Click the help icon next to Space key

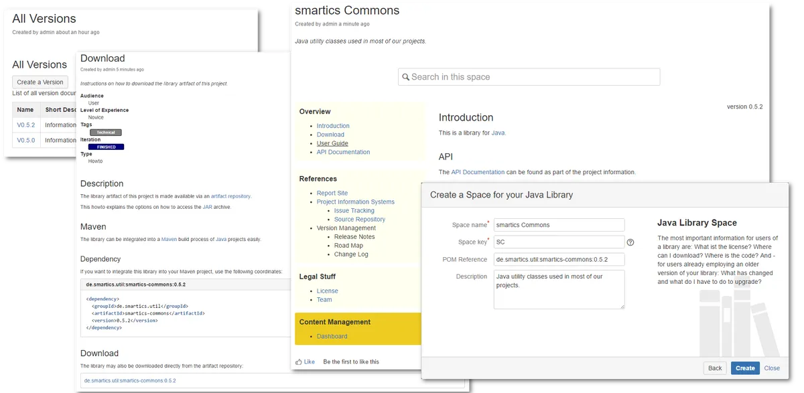click(x=630, y=242)
